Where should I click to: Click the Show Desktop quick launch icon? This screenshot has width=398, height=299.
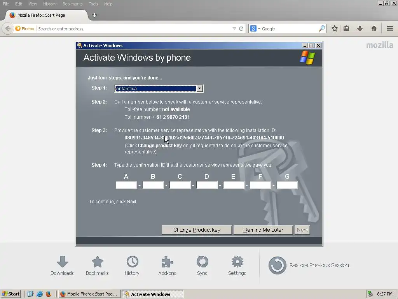[30, 294]
